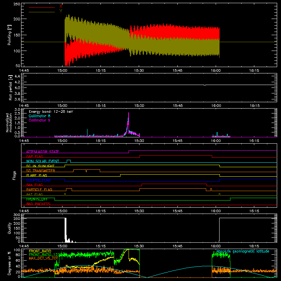Click the ATTENUATOR_STATE step-up transition

pos(129,152)
